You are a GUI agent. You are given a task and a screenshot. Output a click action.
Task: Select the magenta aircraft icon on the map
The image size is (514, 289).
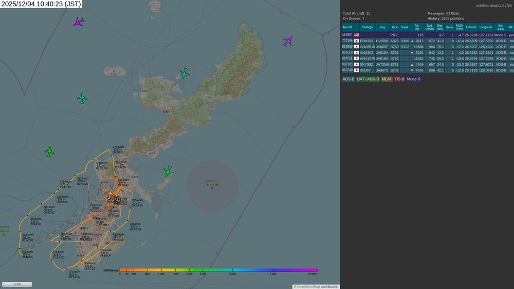coord(78,22)
